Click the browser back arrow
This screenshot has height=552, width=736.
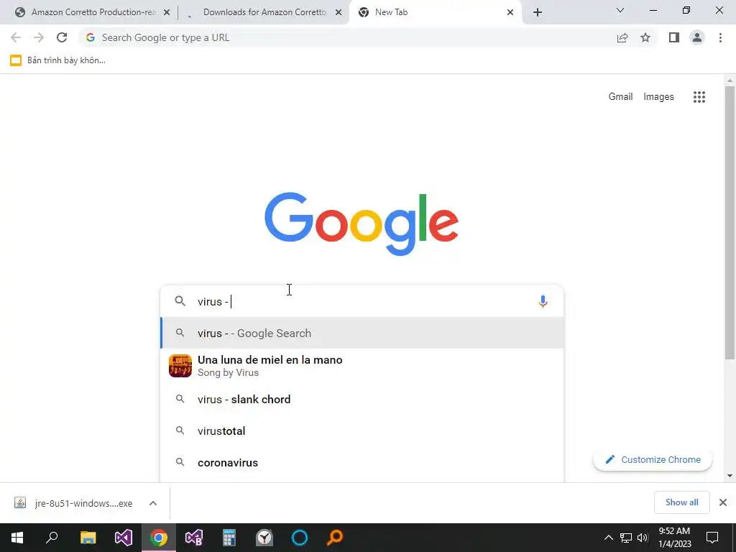[16, 37]
